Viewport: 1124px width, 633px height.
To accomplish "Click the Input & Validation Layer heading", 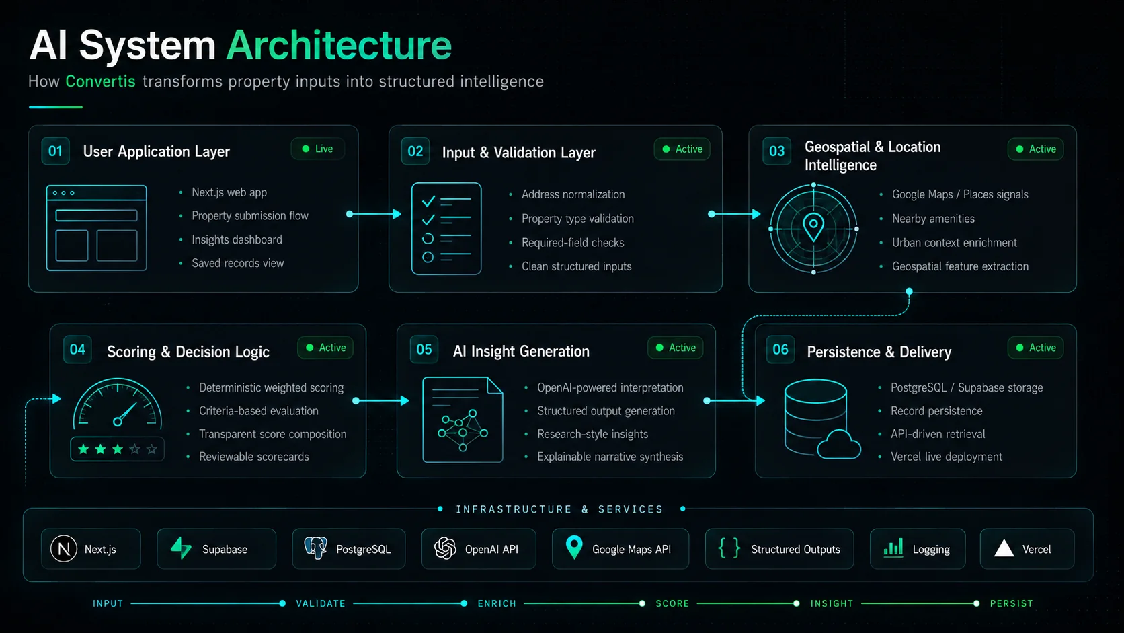I will [x=519, y=153].
